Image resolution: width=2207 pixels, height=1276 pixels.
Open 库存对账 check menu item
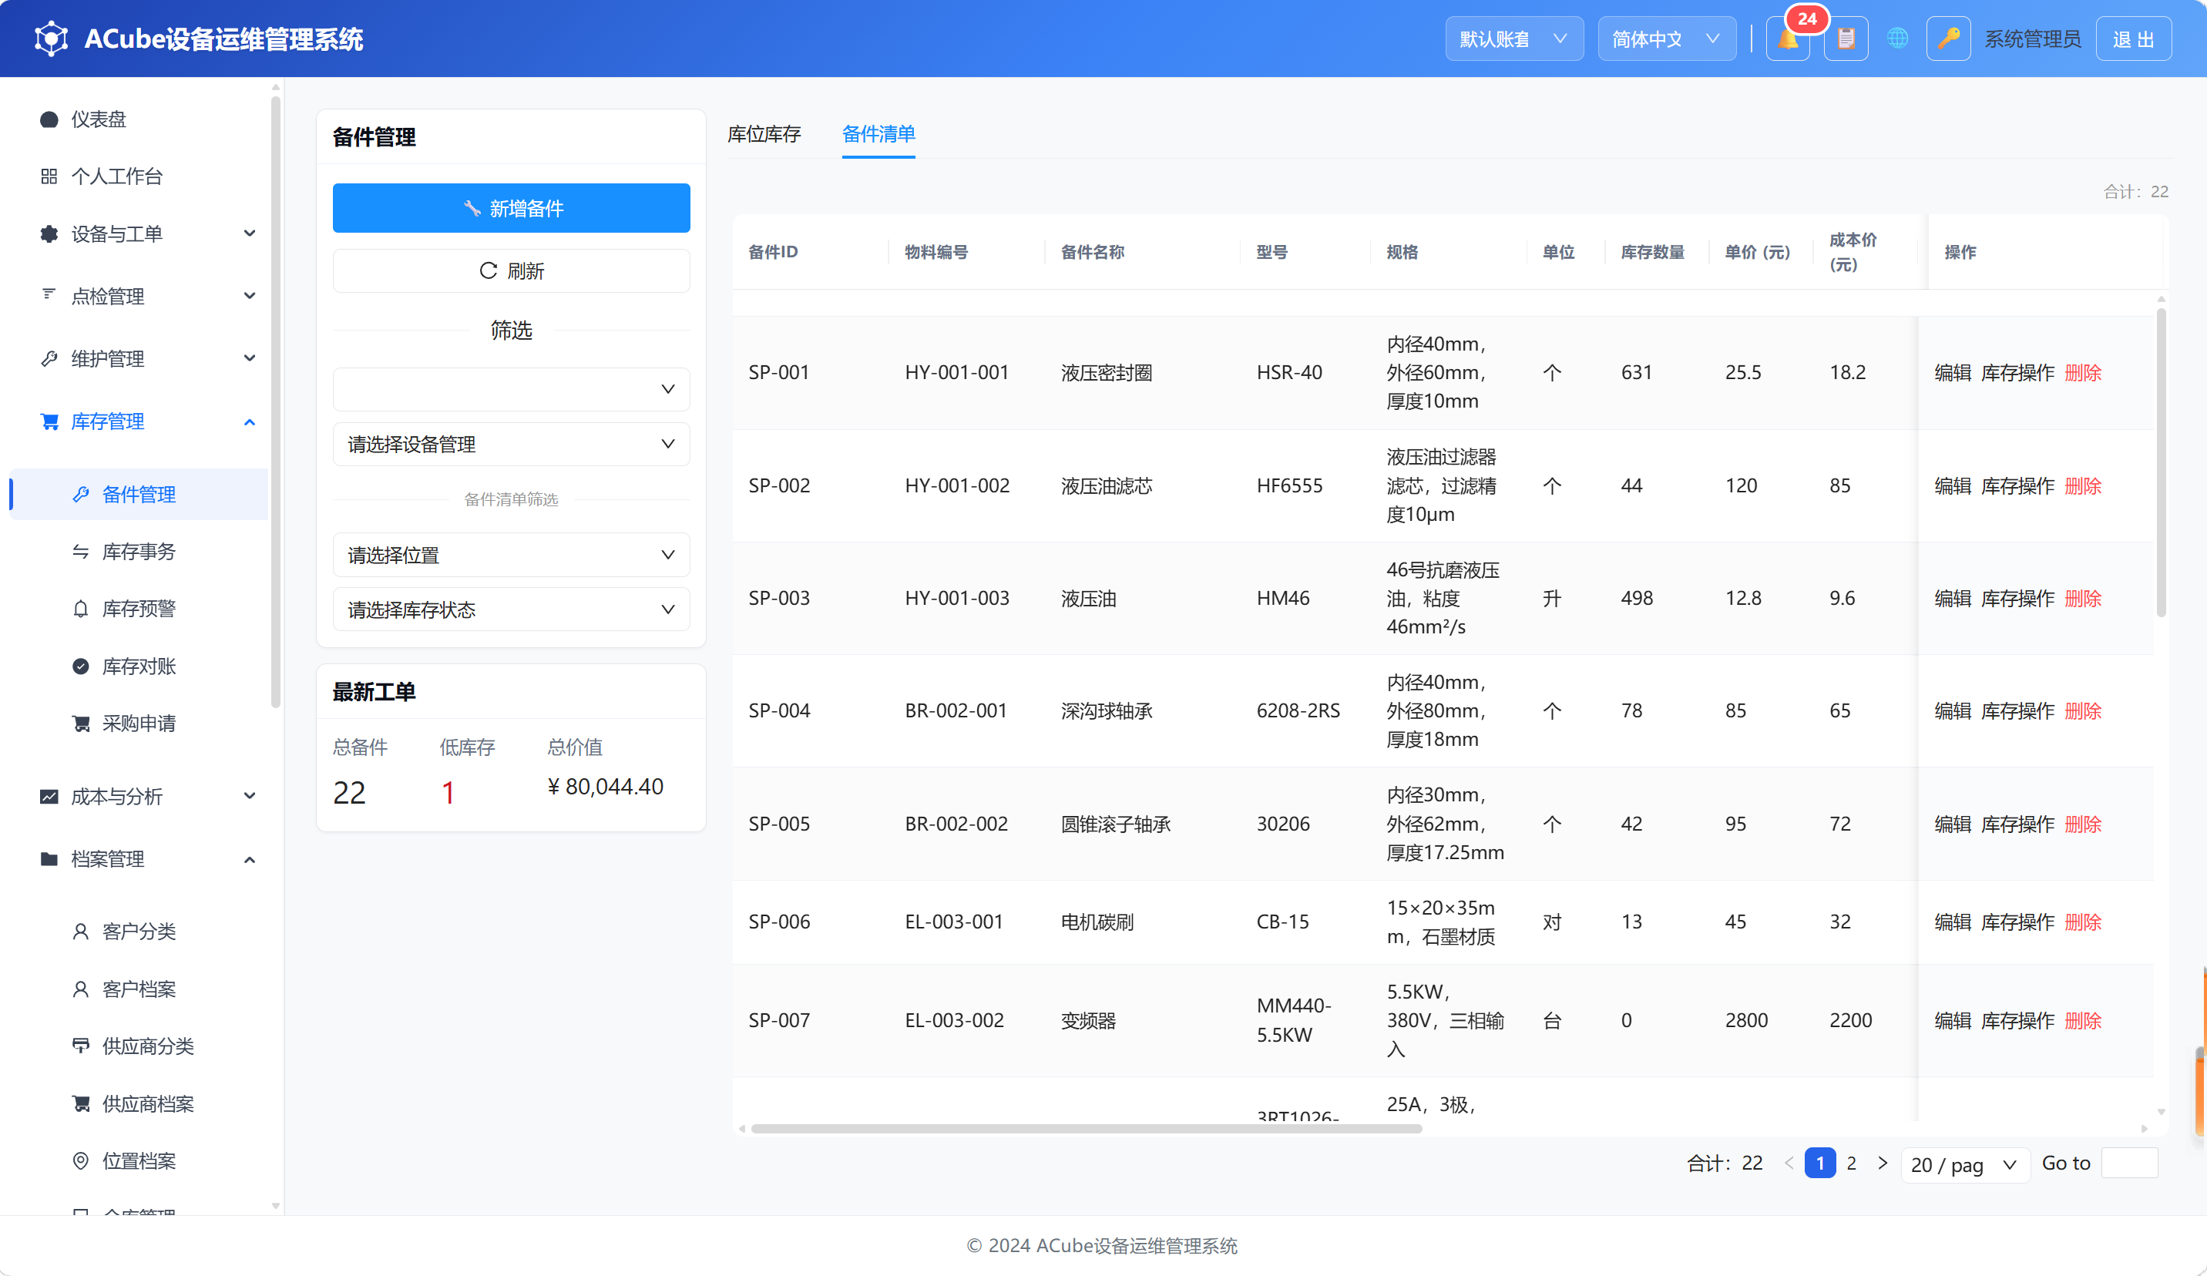pyautogui.click(x=140, y=667)
